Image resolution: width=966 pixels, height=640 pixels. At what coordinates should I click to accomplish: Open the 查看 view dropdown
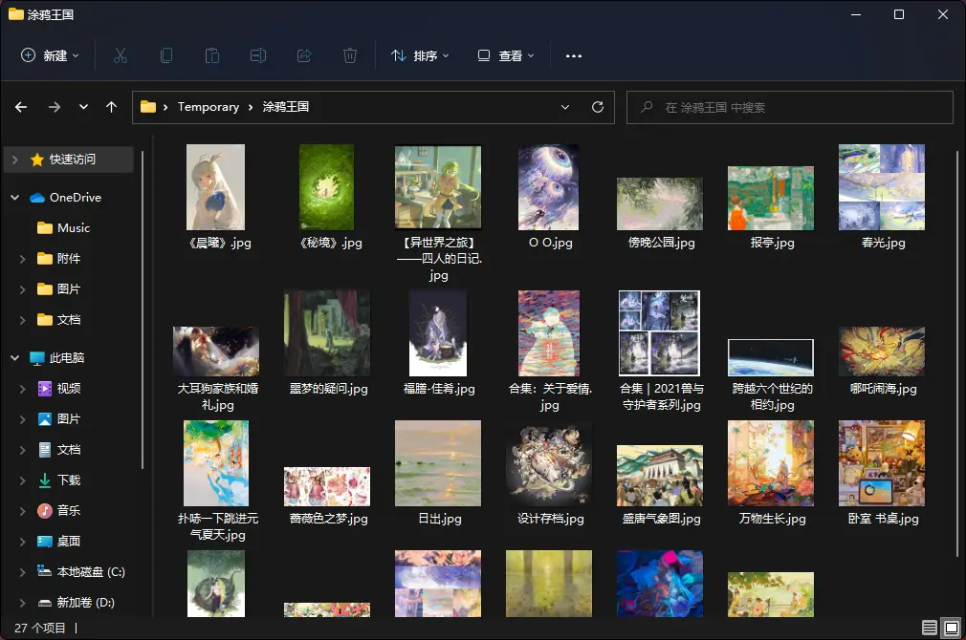point(506,56)
